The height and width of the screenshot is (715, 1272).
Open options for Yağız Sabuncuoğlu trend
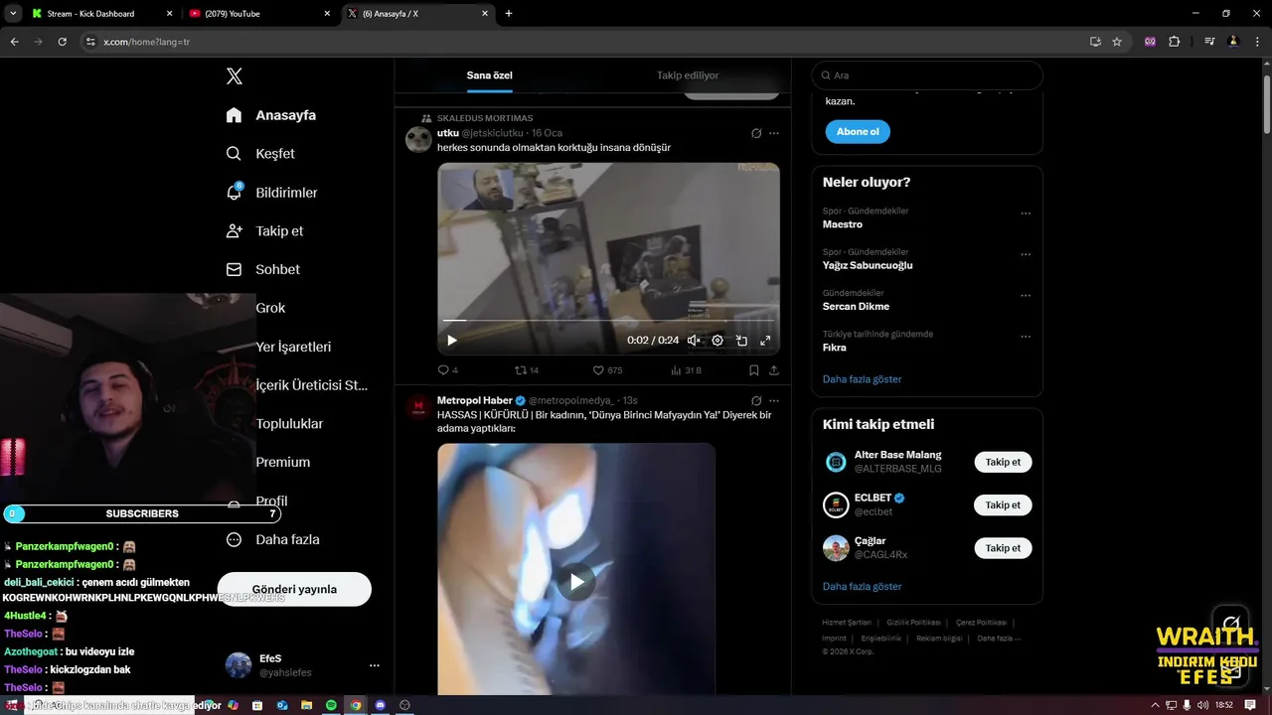click(1026, 254)
